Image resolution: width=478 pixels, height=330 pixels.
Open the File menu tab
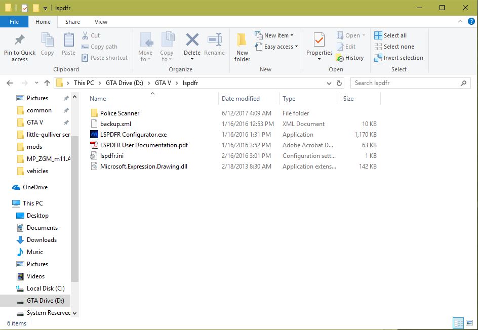point(14,22)
